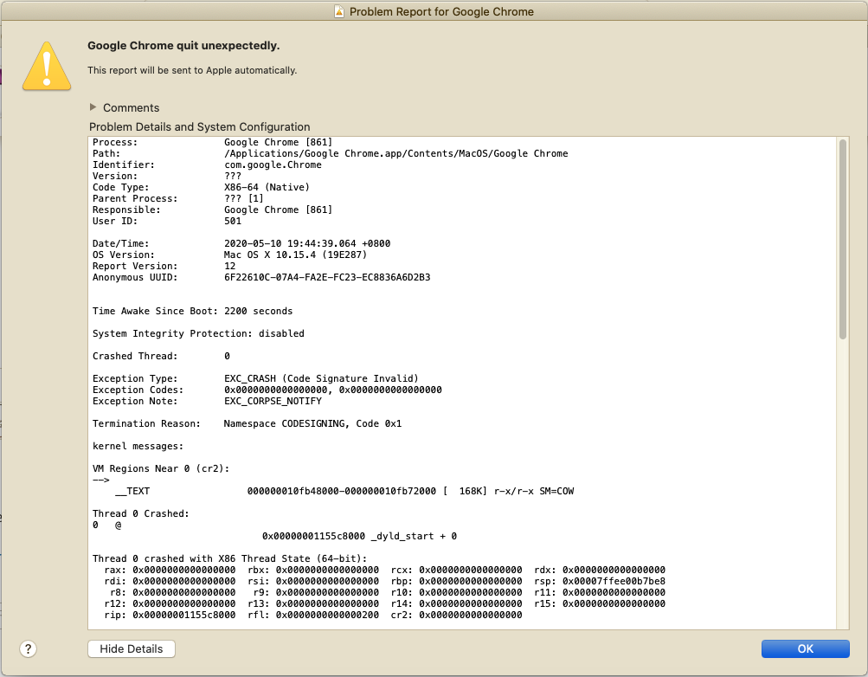Image resolution: width=868 pixels, height=677 pixels.
Task: Click 'Time Awake Since Boot: 2200 seconds'
Action: pos(192,311)
